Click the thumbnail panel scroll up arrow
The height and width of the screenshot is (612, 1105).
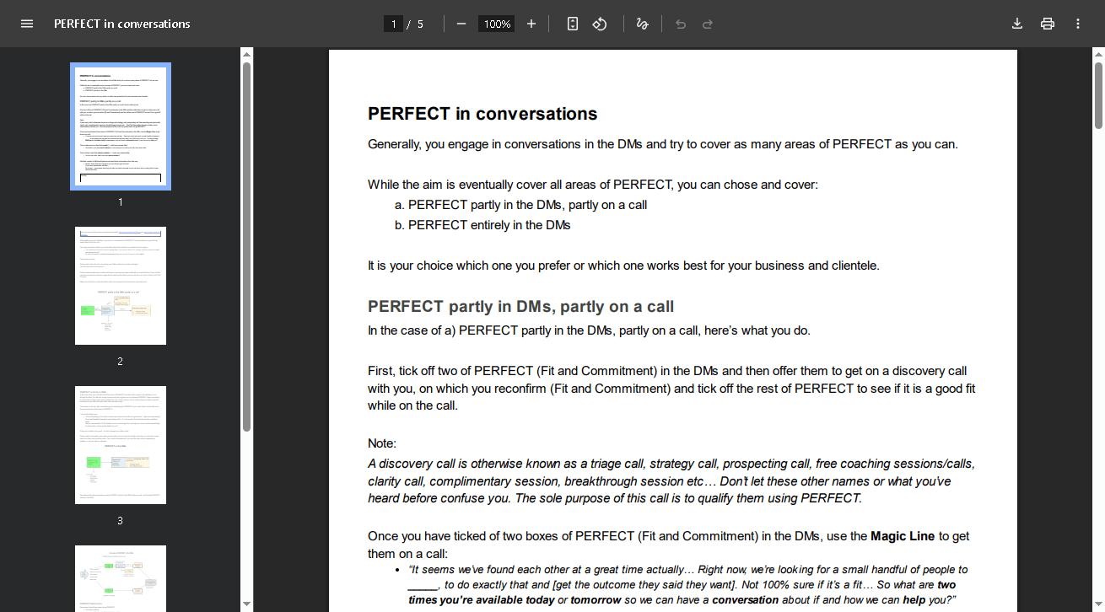click(246, 54)
